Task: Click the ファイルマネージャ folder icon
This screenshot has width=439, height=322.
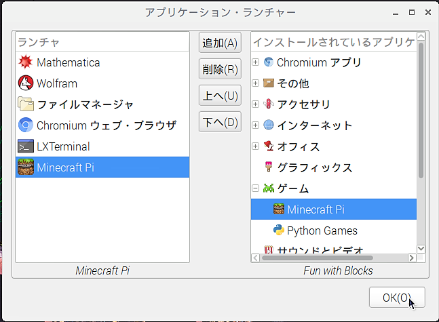Action: pos(26,104)
